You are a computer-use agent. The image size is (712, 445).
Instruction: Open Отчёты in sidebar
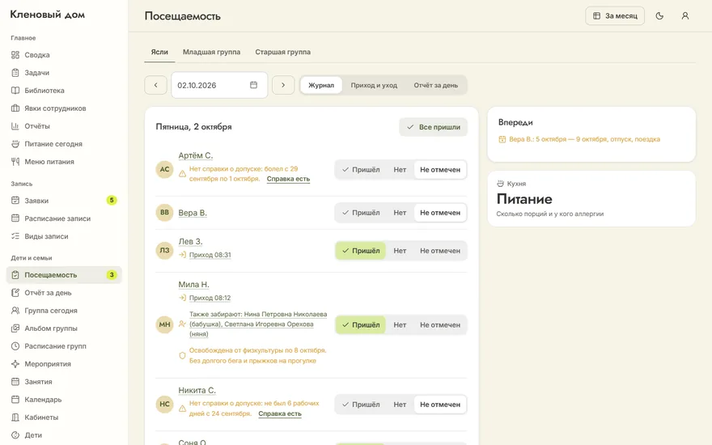coord(64,125)
